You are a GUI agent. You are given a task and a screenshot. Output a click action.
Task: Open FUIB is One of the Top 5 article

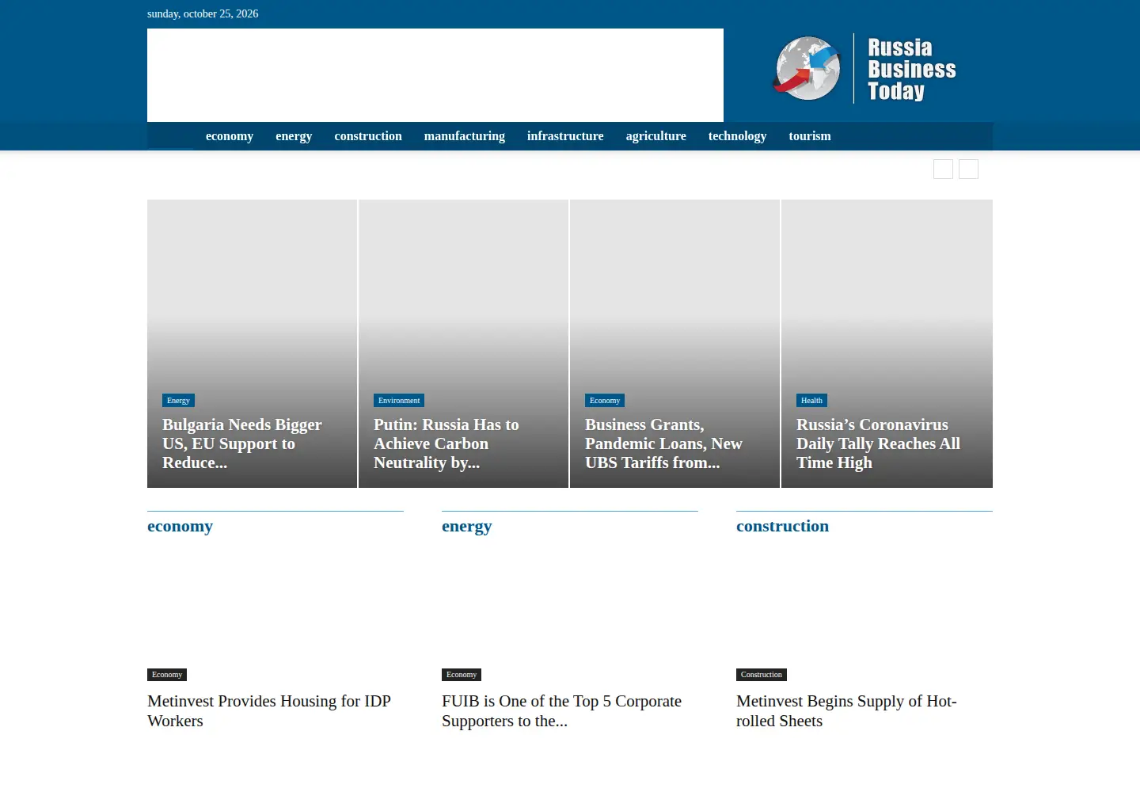tap(561, 711)
